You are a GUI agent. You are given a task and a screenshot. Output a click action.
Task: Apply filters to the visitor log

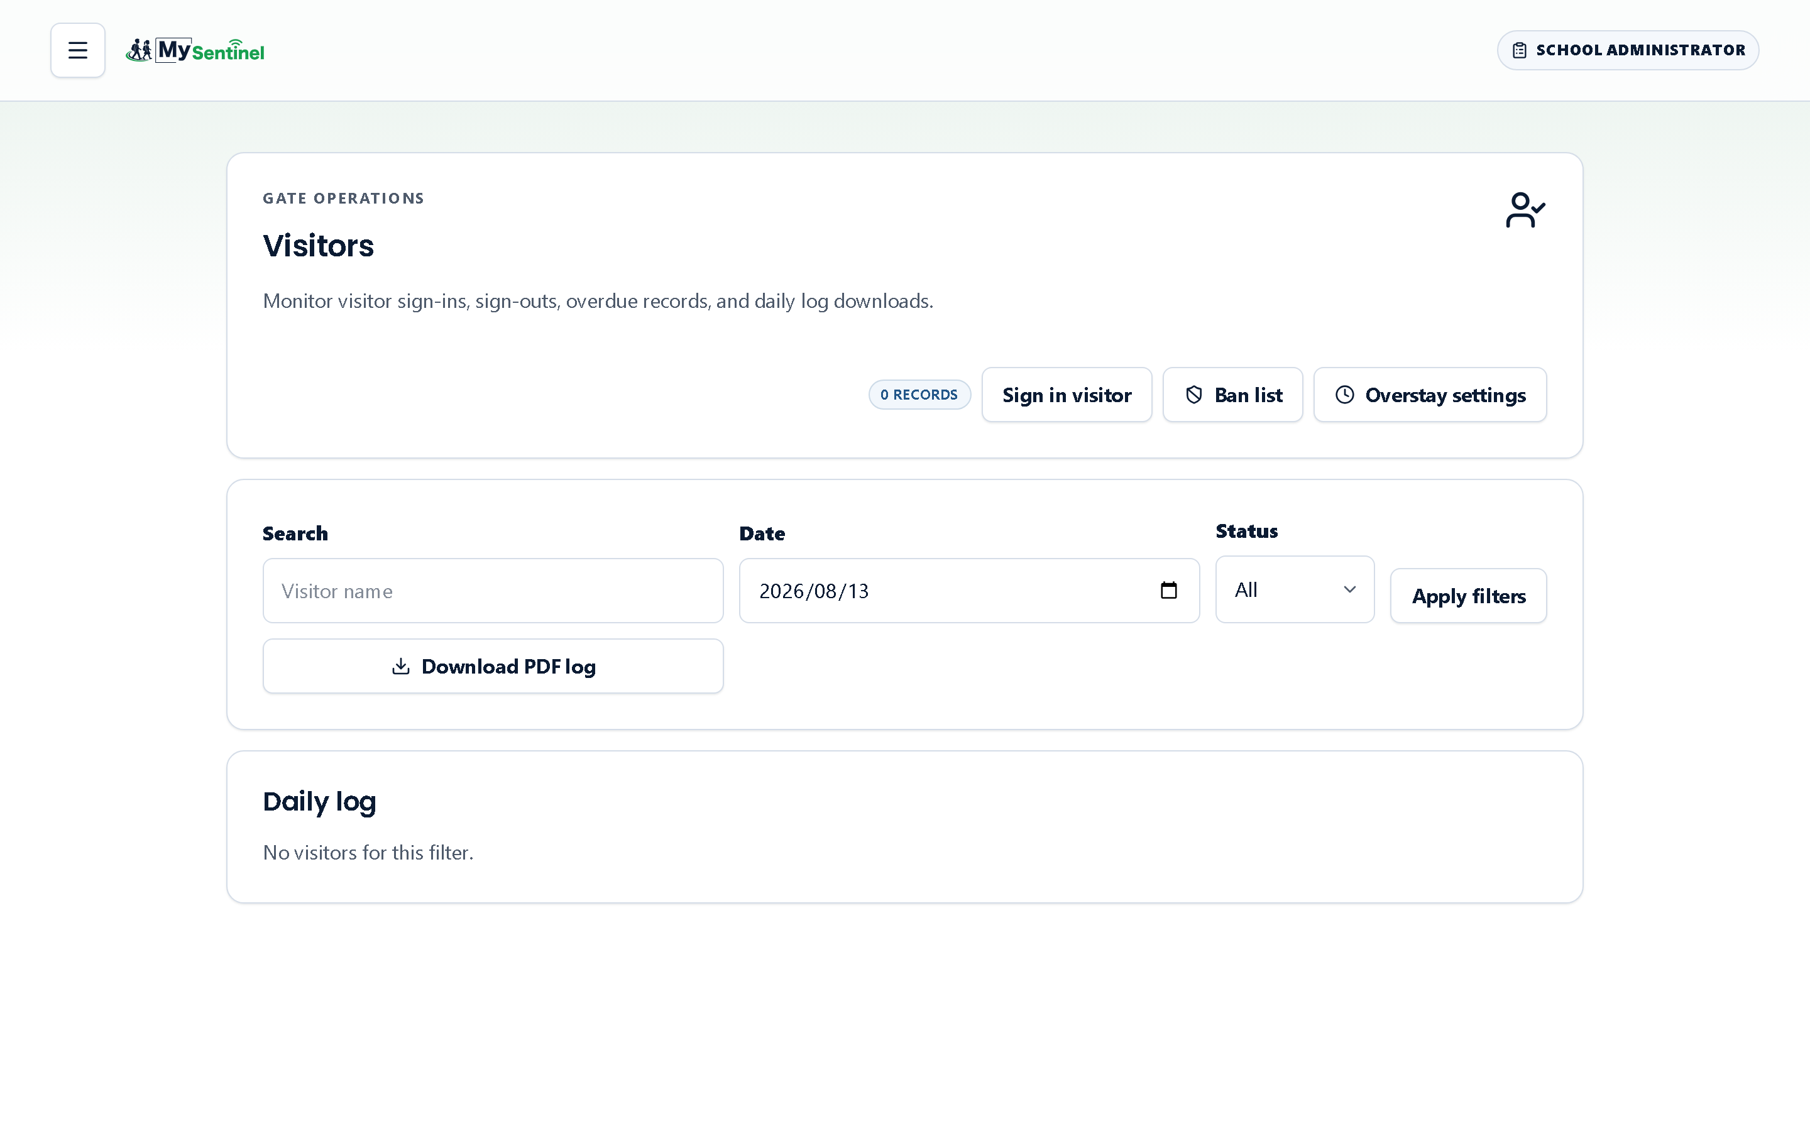point(1468,596)
